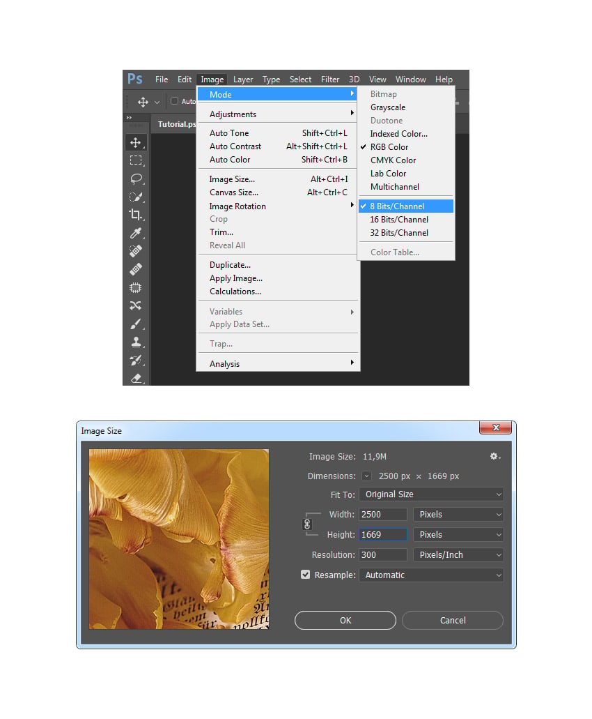Expand the Image Rotation submenu
The image size is (592, 719).
(278, 206)
